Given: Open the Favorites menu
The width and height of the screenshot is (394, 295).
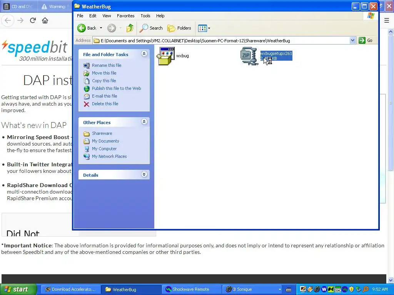Looking at the screenshot, I should click(x=126, y=16).
